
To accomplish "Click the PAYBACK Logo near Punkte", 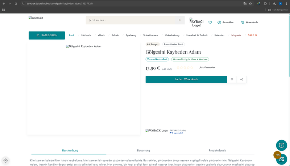I will pos(157,130).
